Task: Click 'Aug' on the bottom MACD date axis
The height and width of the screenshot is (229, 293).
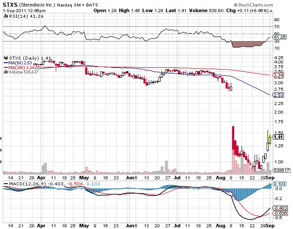Action: click(x=220, y=226)
